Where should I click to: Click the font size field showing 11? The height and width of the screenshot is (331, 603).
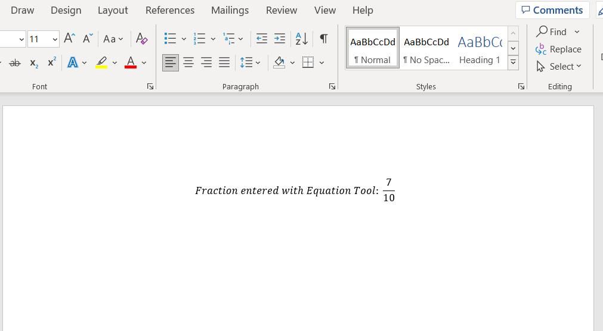click(39, 39)
